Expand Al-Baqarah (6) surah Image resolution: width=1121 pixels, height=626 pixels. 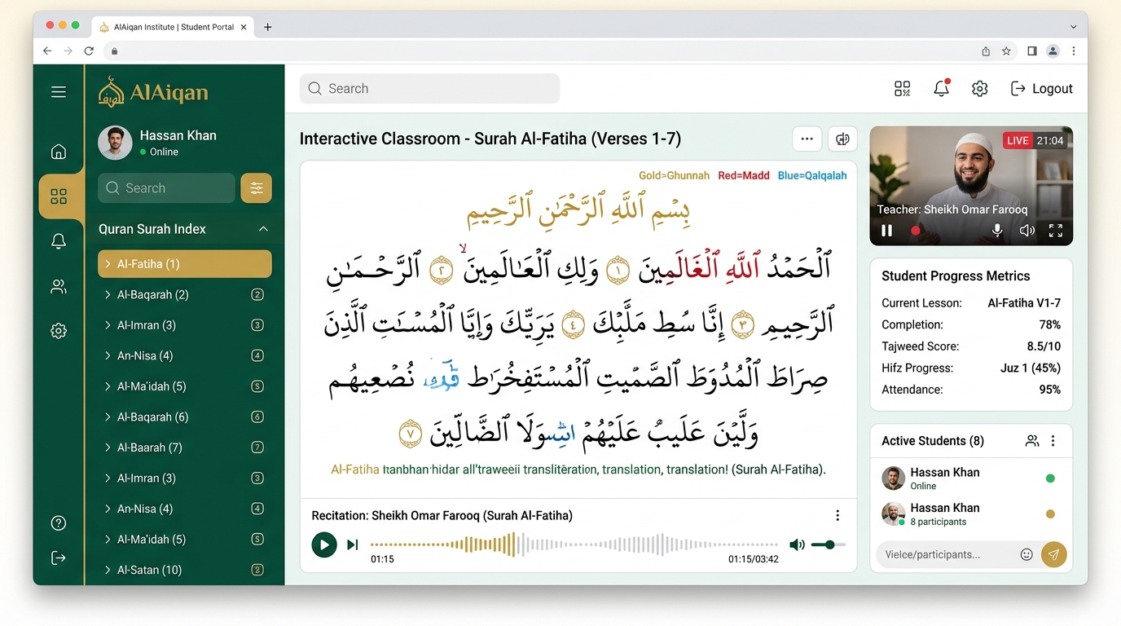coord(185,417)
